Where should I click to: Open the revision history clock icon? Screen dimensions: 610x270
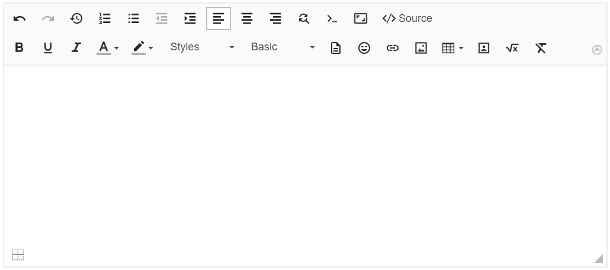(x=76, y=19)
